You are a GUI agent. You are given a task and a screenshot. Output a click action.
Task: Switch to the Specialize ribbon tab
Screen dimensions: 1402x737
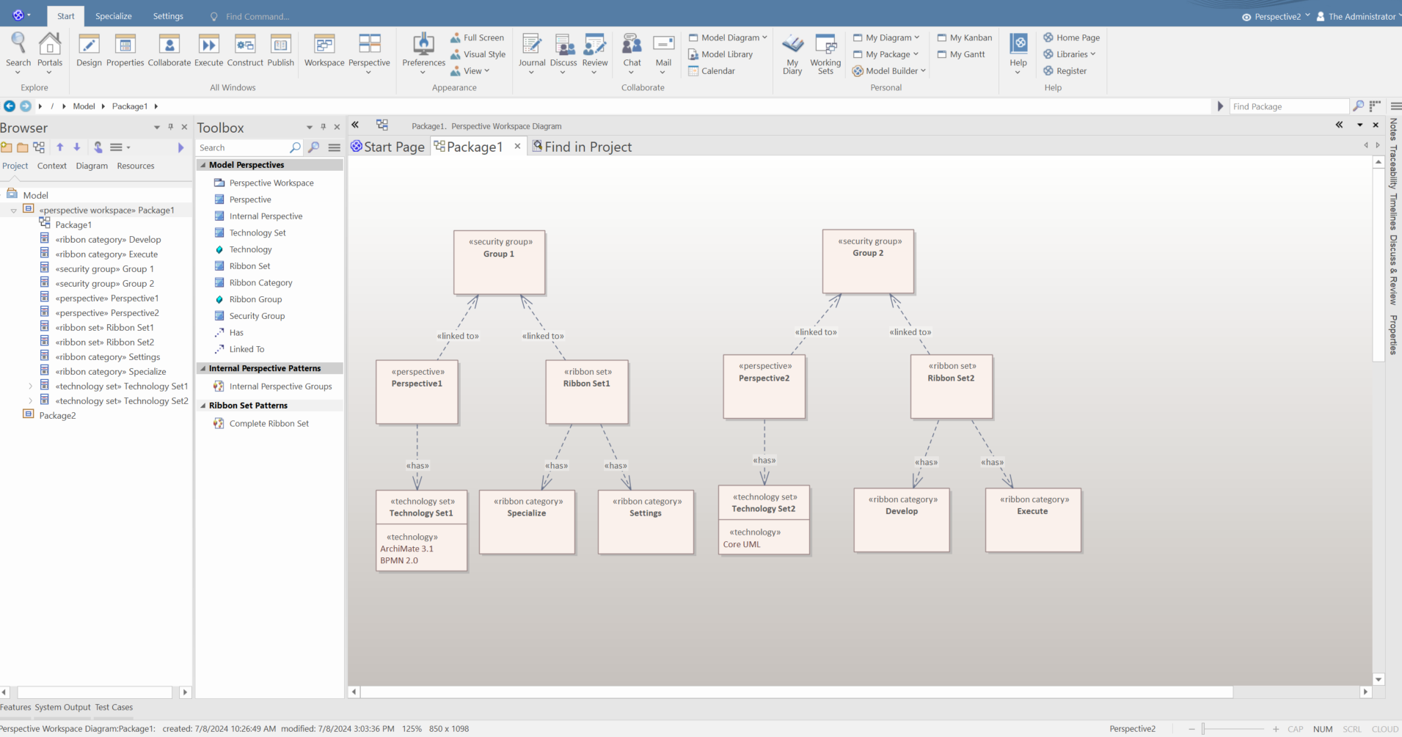pos(114,16)
